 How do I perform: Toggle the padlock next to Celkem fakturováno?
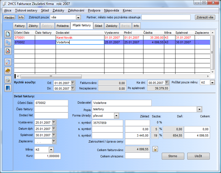tap(155, 149)
